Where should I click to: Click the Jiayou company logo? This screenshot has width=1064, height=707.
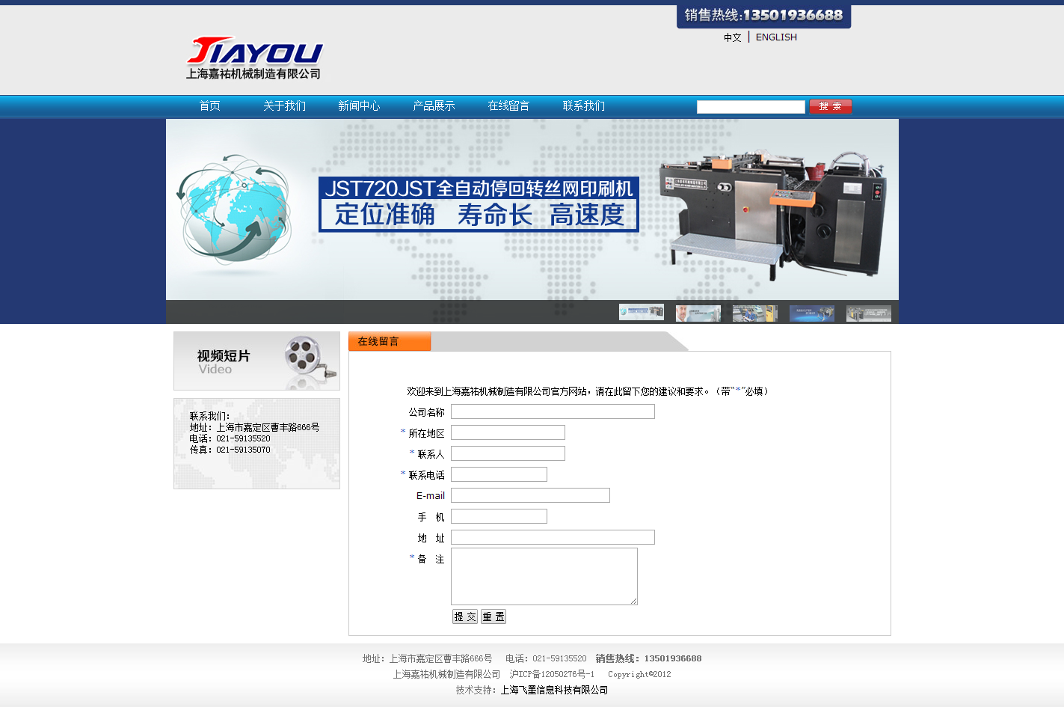[x=254, y=58]
